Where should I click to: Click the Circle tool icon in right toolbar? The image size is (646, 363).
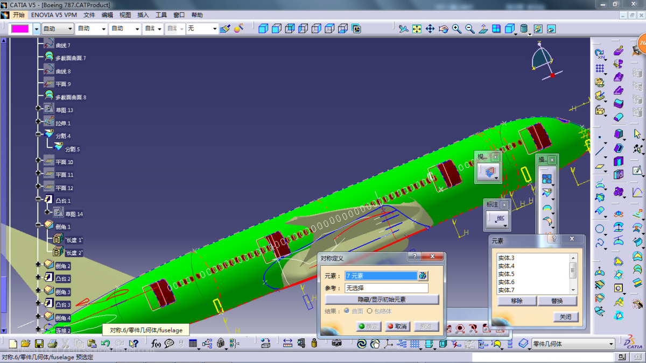pyautogui.click(x=600, y=230)
